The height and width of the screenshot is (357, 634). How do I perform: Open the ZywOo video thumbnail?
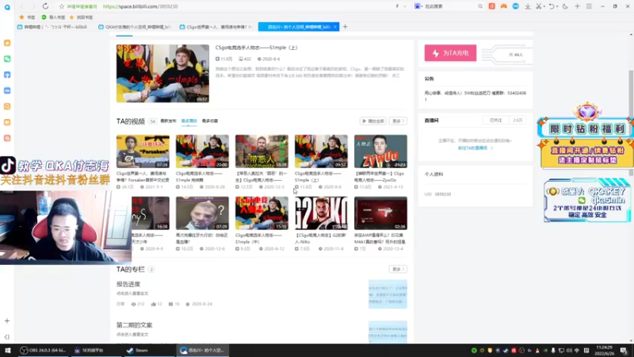tap(380, 152)
